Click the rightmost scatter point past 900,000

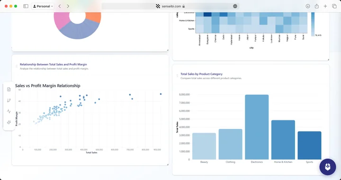pyautogui.click(x=161, y=94)
